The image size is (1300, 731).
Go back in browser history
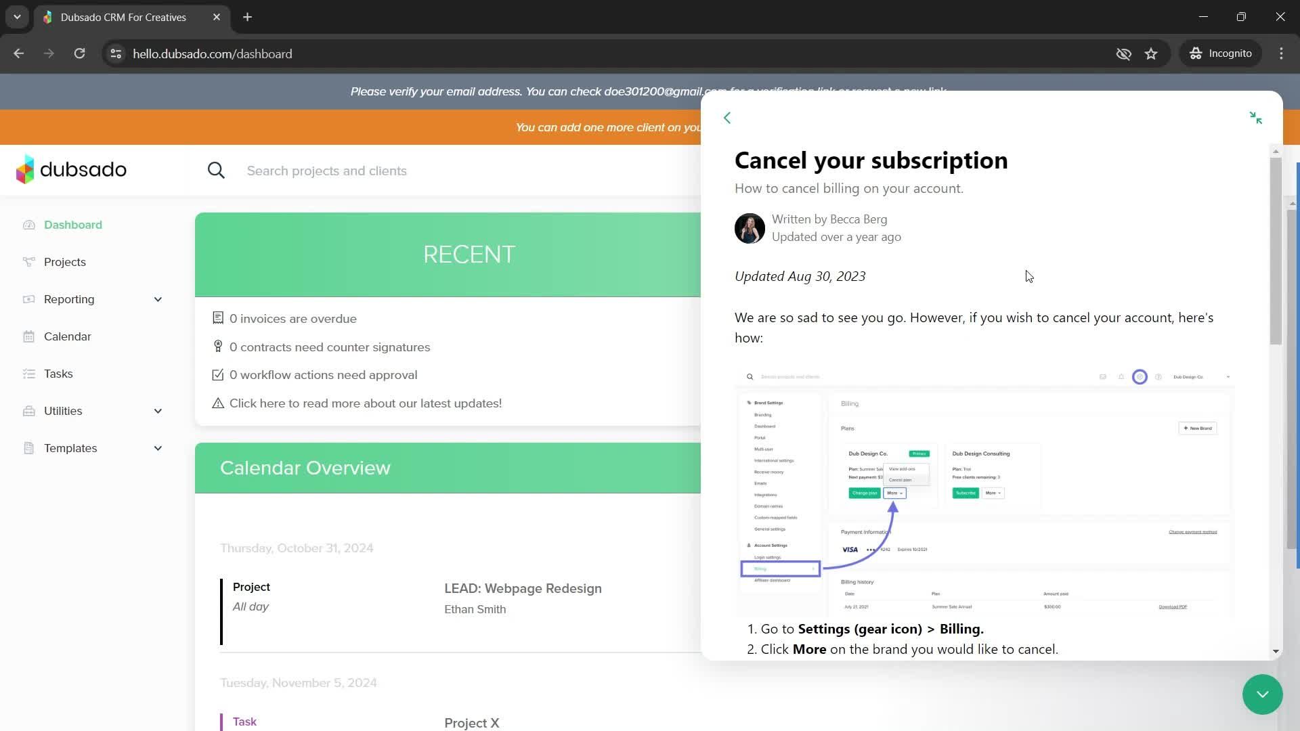(18, 53)
